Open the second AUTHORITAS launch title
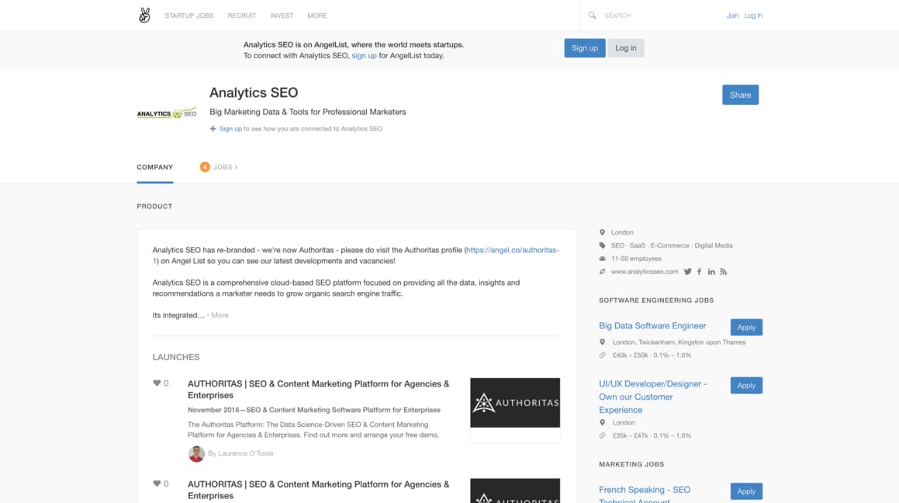 [x=318, y=490]
